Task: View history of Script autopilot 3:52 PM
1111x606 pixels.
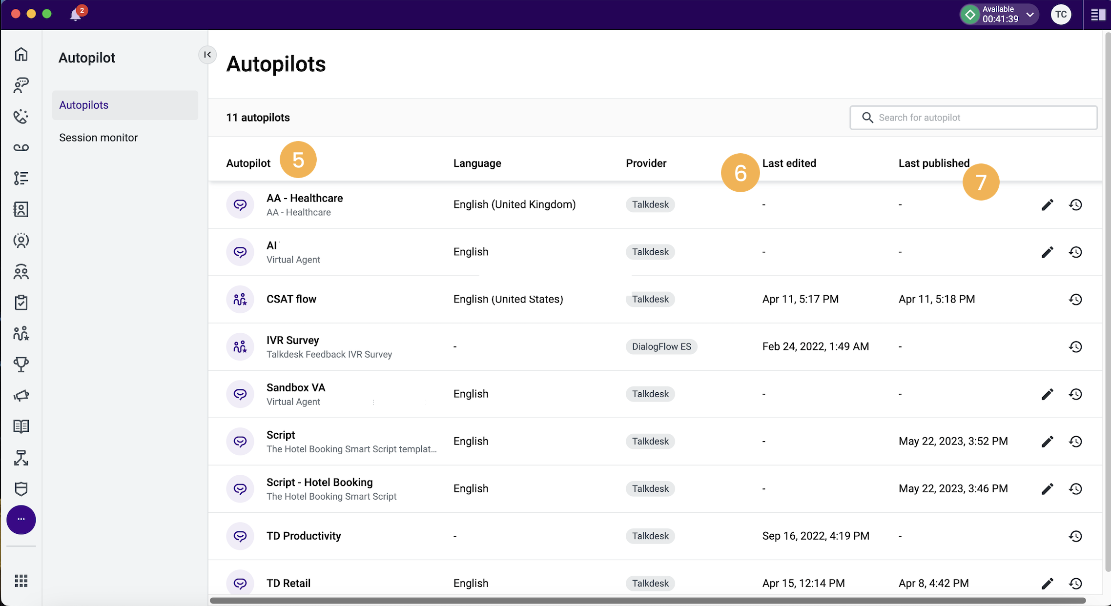Action: click(1075, 442)
